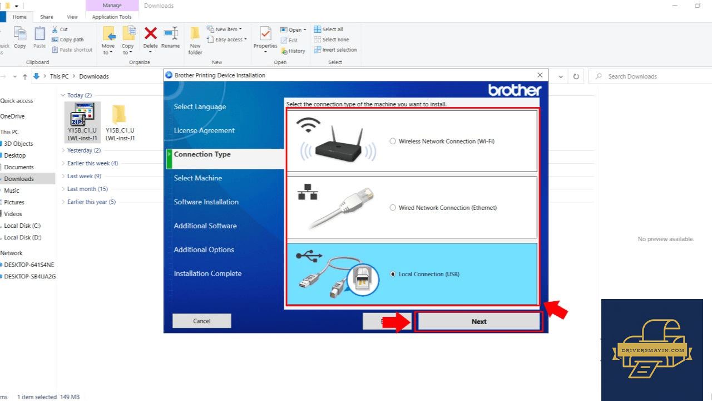Expand the Yesterday (2) group
Viewport: 712px width, 401px height.
pyautogui.click(x=63, y=150)
